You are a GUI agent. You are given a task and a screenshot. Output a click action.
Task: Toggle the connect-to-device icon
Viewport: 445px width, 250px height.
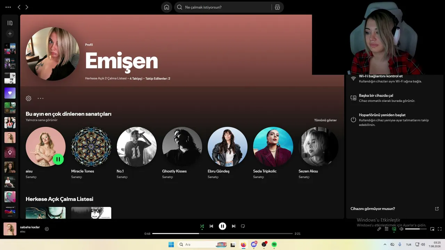(x=394, y=229)
